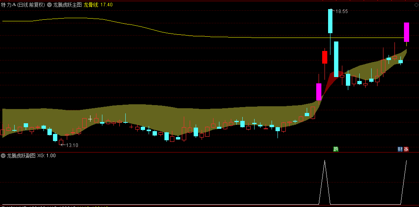Image resolution: width=419 pixels, height=207 pixels.
Task: Expand the 龙腾虎跃副图 sub-chart dropdown arrow
Action: coord(3,156)
